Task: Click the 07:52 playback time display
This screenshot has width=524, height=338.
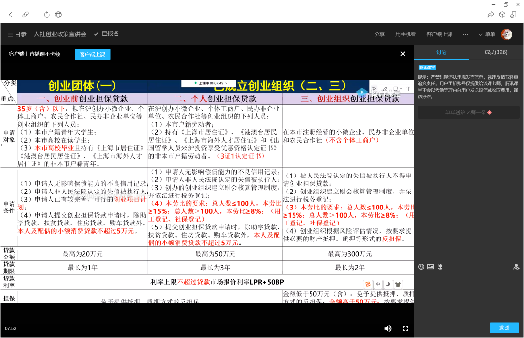Action: tap(11, 329)
